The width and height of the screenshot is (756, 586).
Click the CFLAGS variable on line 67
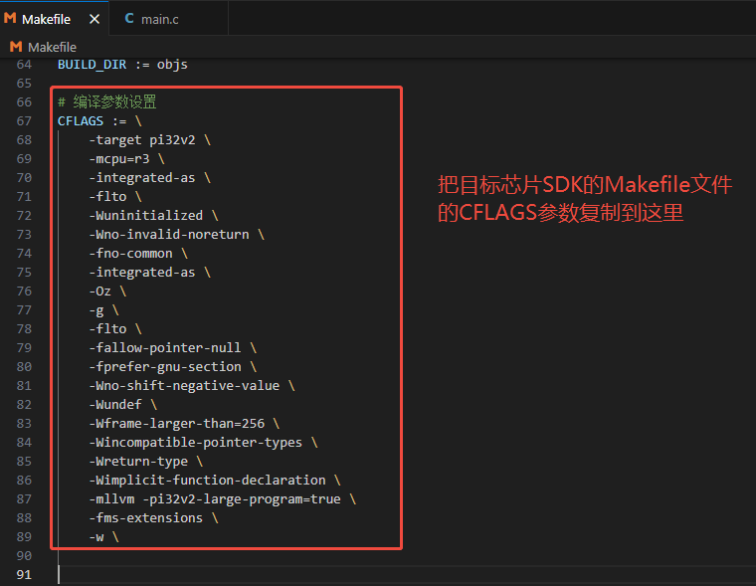tap(81, 121)
